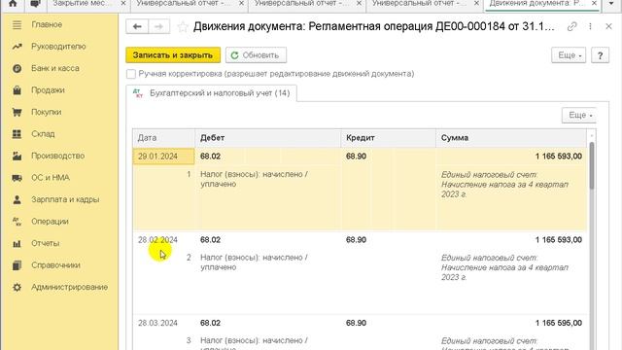Open the Администрирование section
622x350 pixels.
point(69,287)
